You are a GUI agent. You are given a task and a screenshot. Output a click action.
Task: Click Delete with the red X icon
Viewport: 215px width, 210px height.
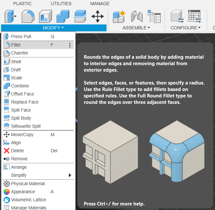(17, 151)
